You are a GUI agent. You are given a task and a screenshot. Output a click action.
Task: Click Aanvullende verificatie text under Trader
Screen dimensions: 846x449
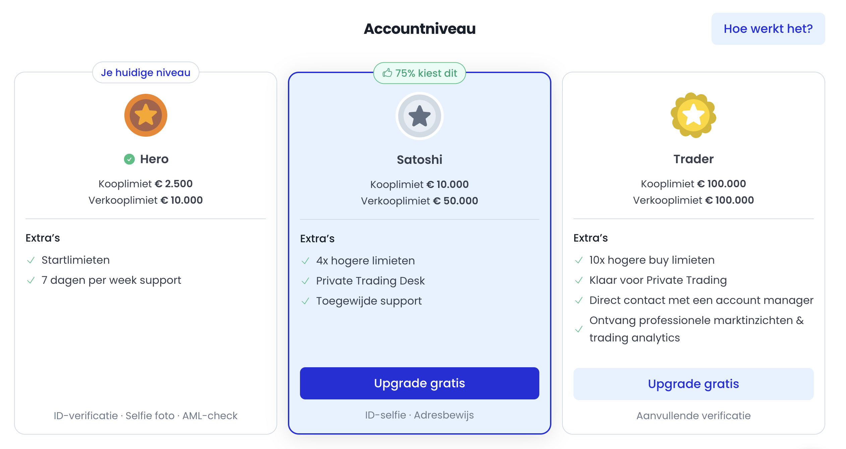[x=693, y=416]
